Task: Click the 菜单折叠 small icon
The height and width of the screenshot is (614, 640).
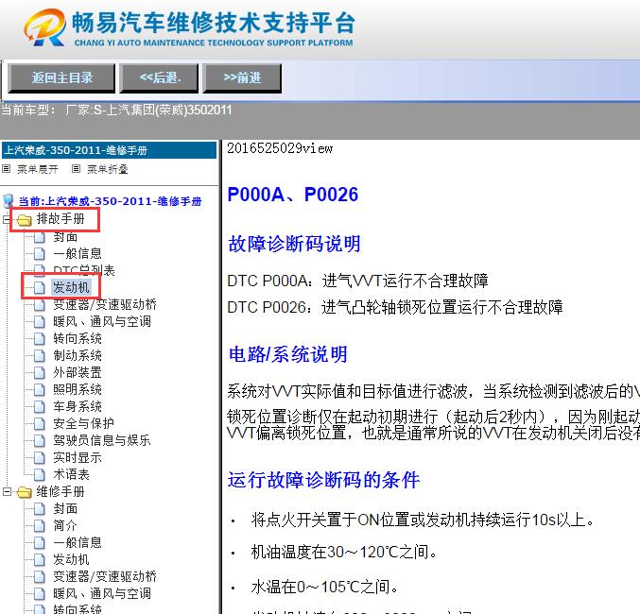Action: tap(76, 168)
